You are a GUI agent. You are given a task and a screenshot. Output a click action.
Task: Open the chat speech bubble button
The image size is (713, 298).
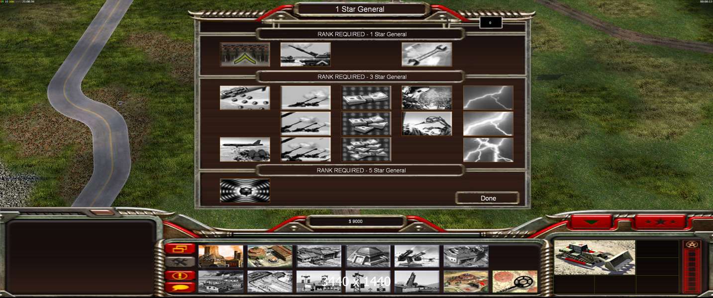tap(180, 288)
